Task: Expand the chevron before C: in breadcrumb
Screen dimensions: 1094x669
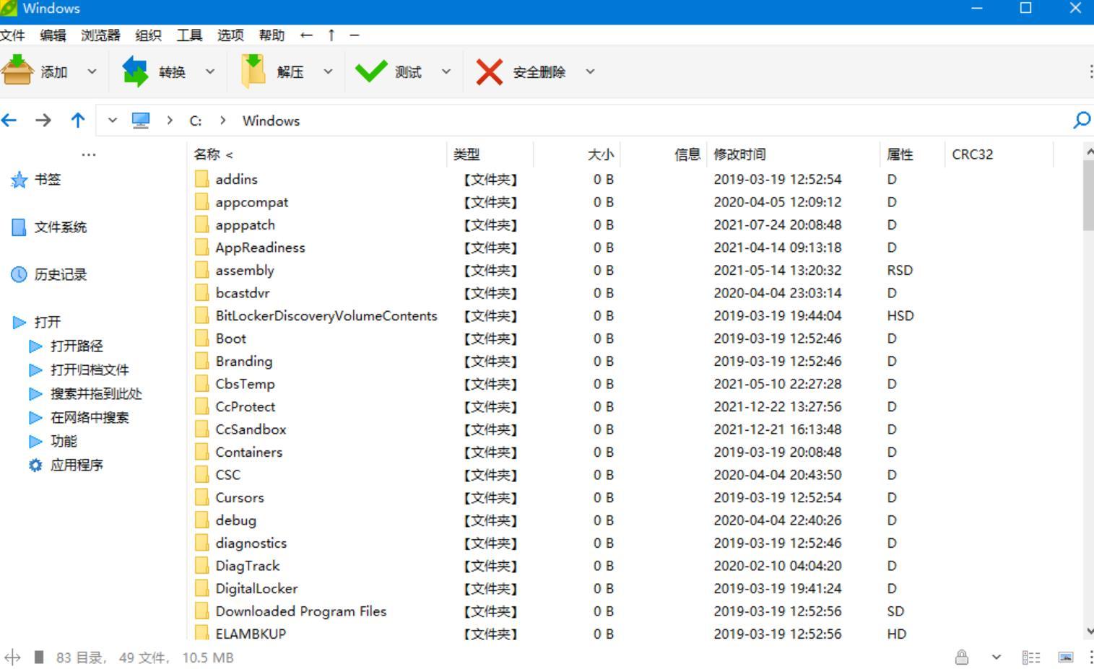Action: [x=170, y=121]
